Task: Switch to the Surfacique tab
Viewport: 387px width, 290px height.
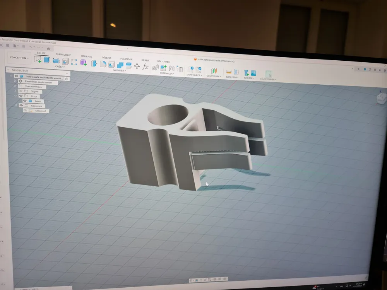Action: coord(63,55)
